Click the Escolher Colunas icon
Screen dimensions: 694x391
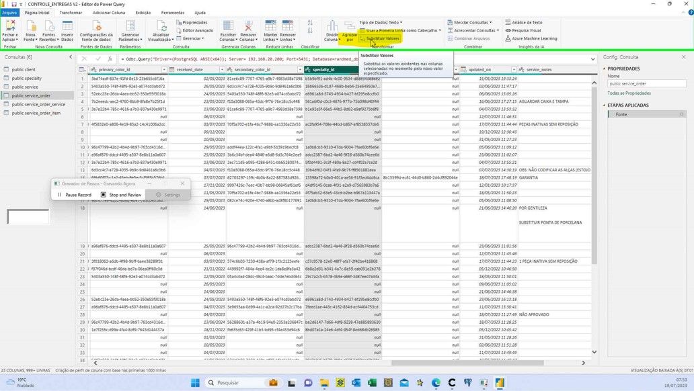coord(228,26)
